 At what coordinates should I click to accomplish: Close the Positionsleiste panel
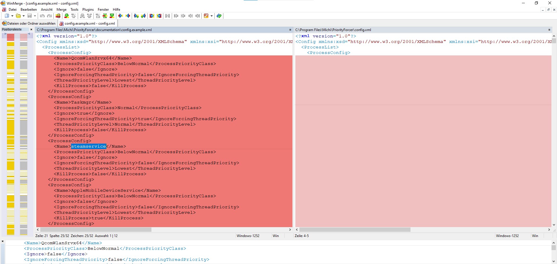click(x=31, y=29)
